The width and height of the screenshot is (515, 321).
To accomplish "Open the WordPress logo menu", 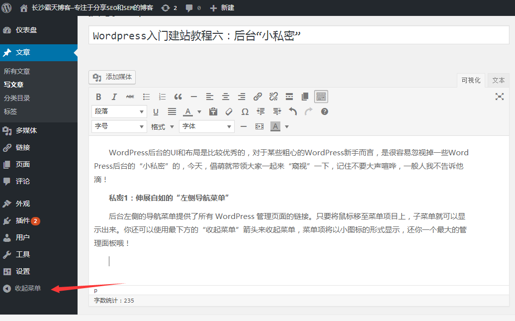I will [6, 7].
